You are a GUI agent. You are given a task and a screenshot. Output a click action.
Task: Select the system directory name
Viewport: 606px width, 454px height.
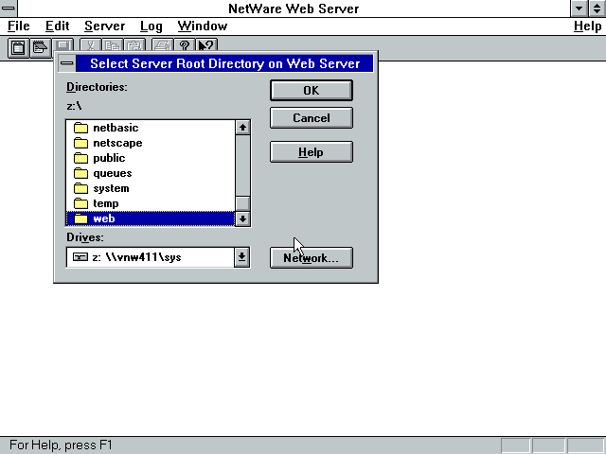pos(111,188)
